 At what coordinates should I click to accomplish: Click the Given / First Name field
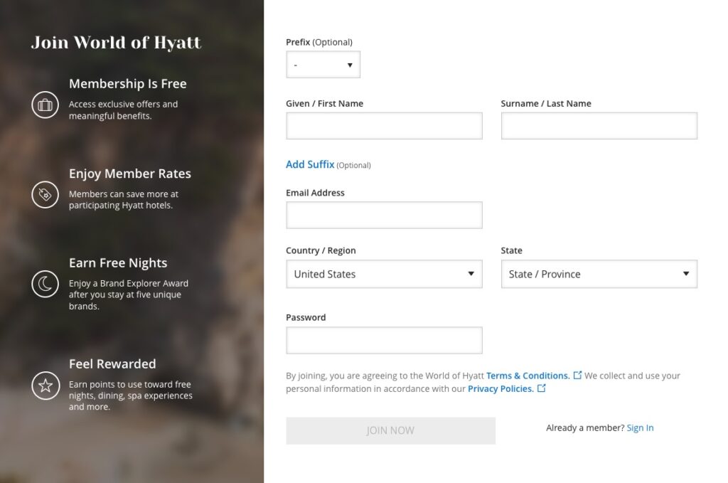pos(384,126)
